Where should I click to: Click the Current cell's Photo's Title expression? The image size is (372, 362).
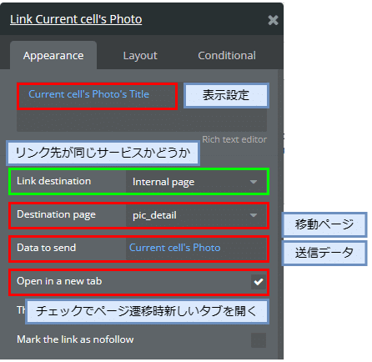[x=88, y=94]
